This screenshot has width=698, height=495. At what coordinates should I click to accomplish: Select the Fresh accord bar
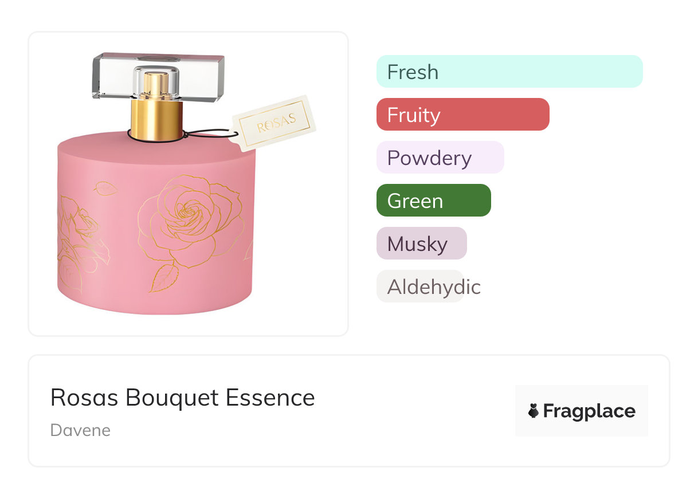tap(509, 72)
